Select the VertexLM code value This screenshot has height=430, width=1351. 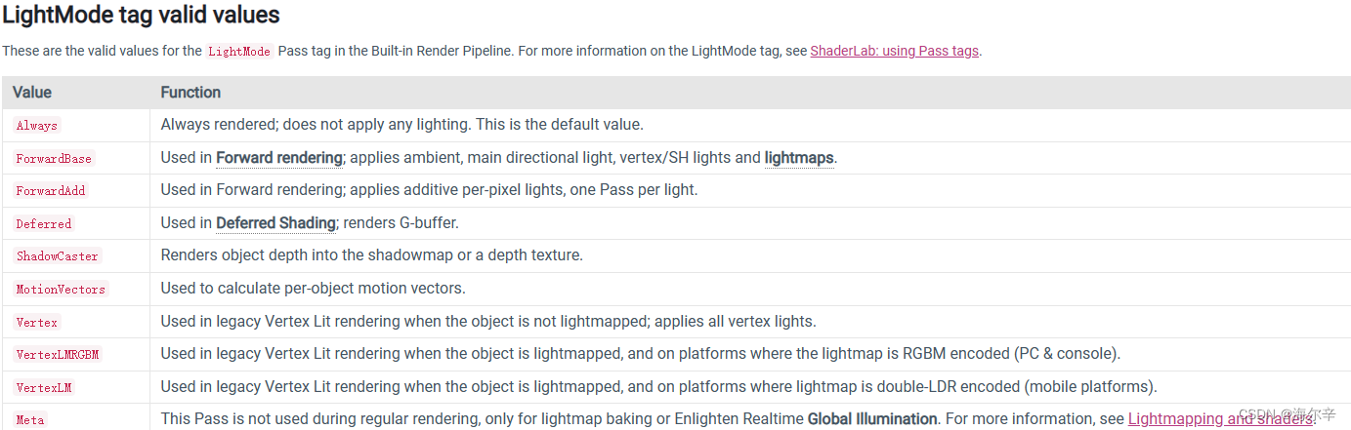click(44, 388)
